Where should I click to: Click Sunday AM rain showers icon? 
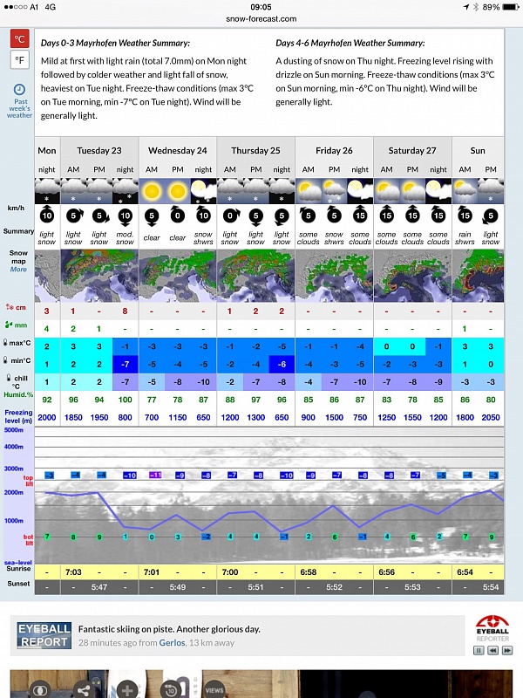465,191
